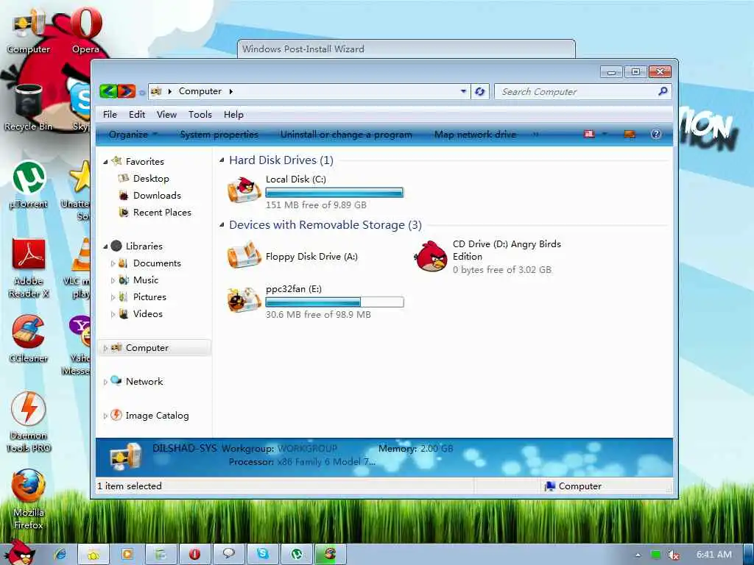
Task: Expand the Music library node
Action: coord(113,280)
